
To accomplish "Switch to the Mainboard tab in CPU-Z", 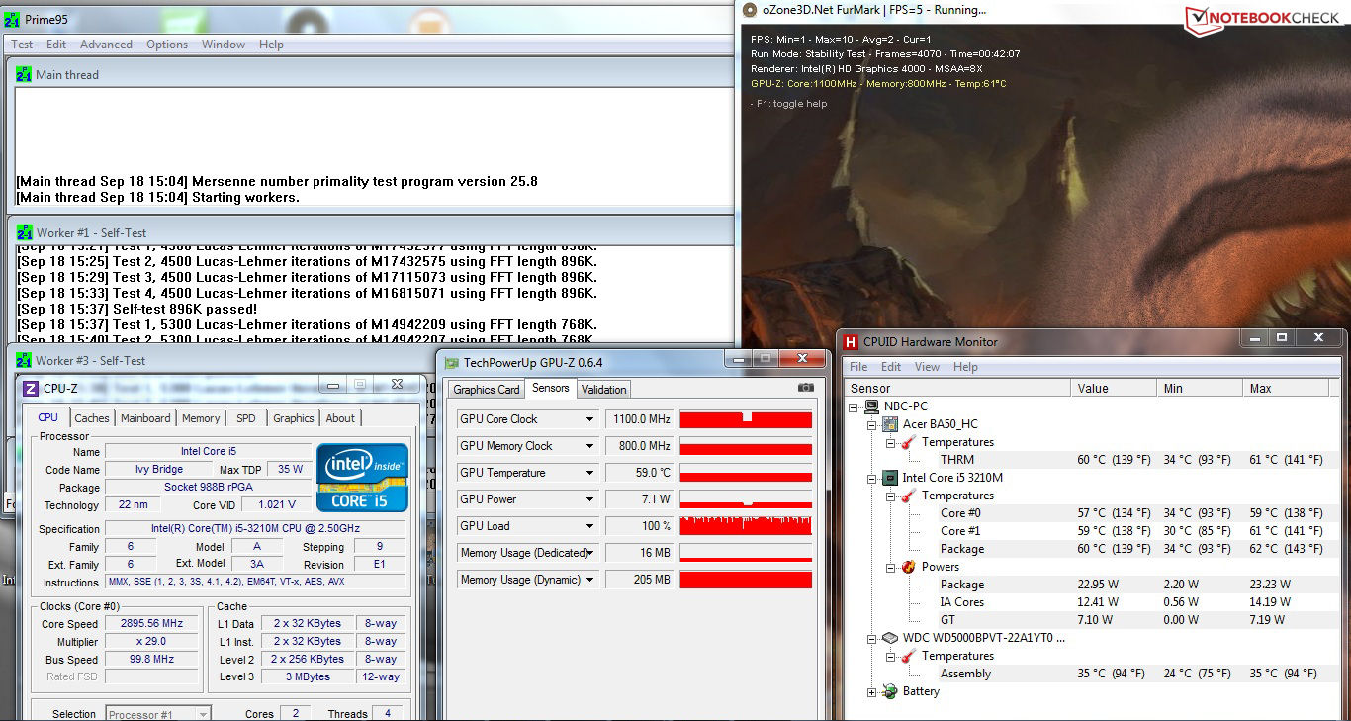I will pos(145,418).
